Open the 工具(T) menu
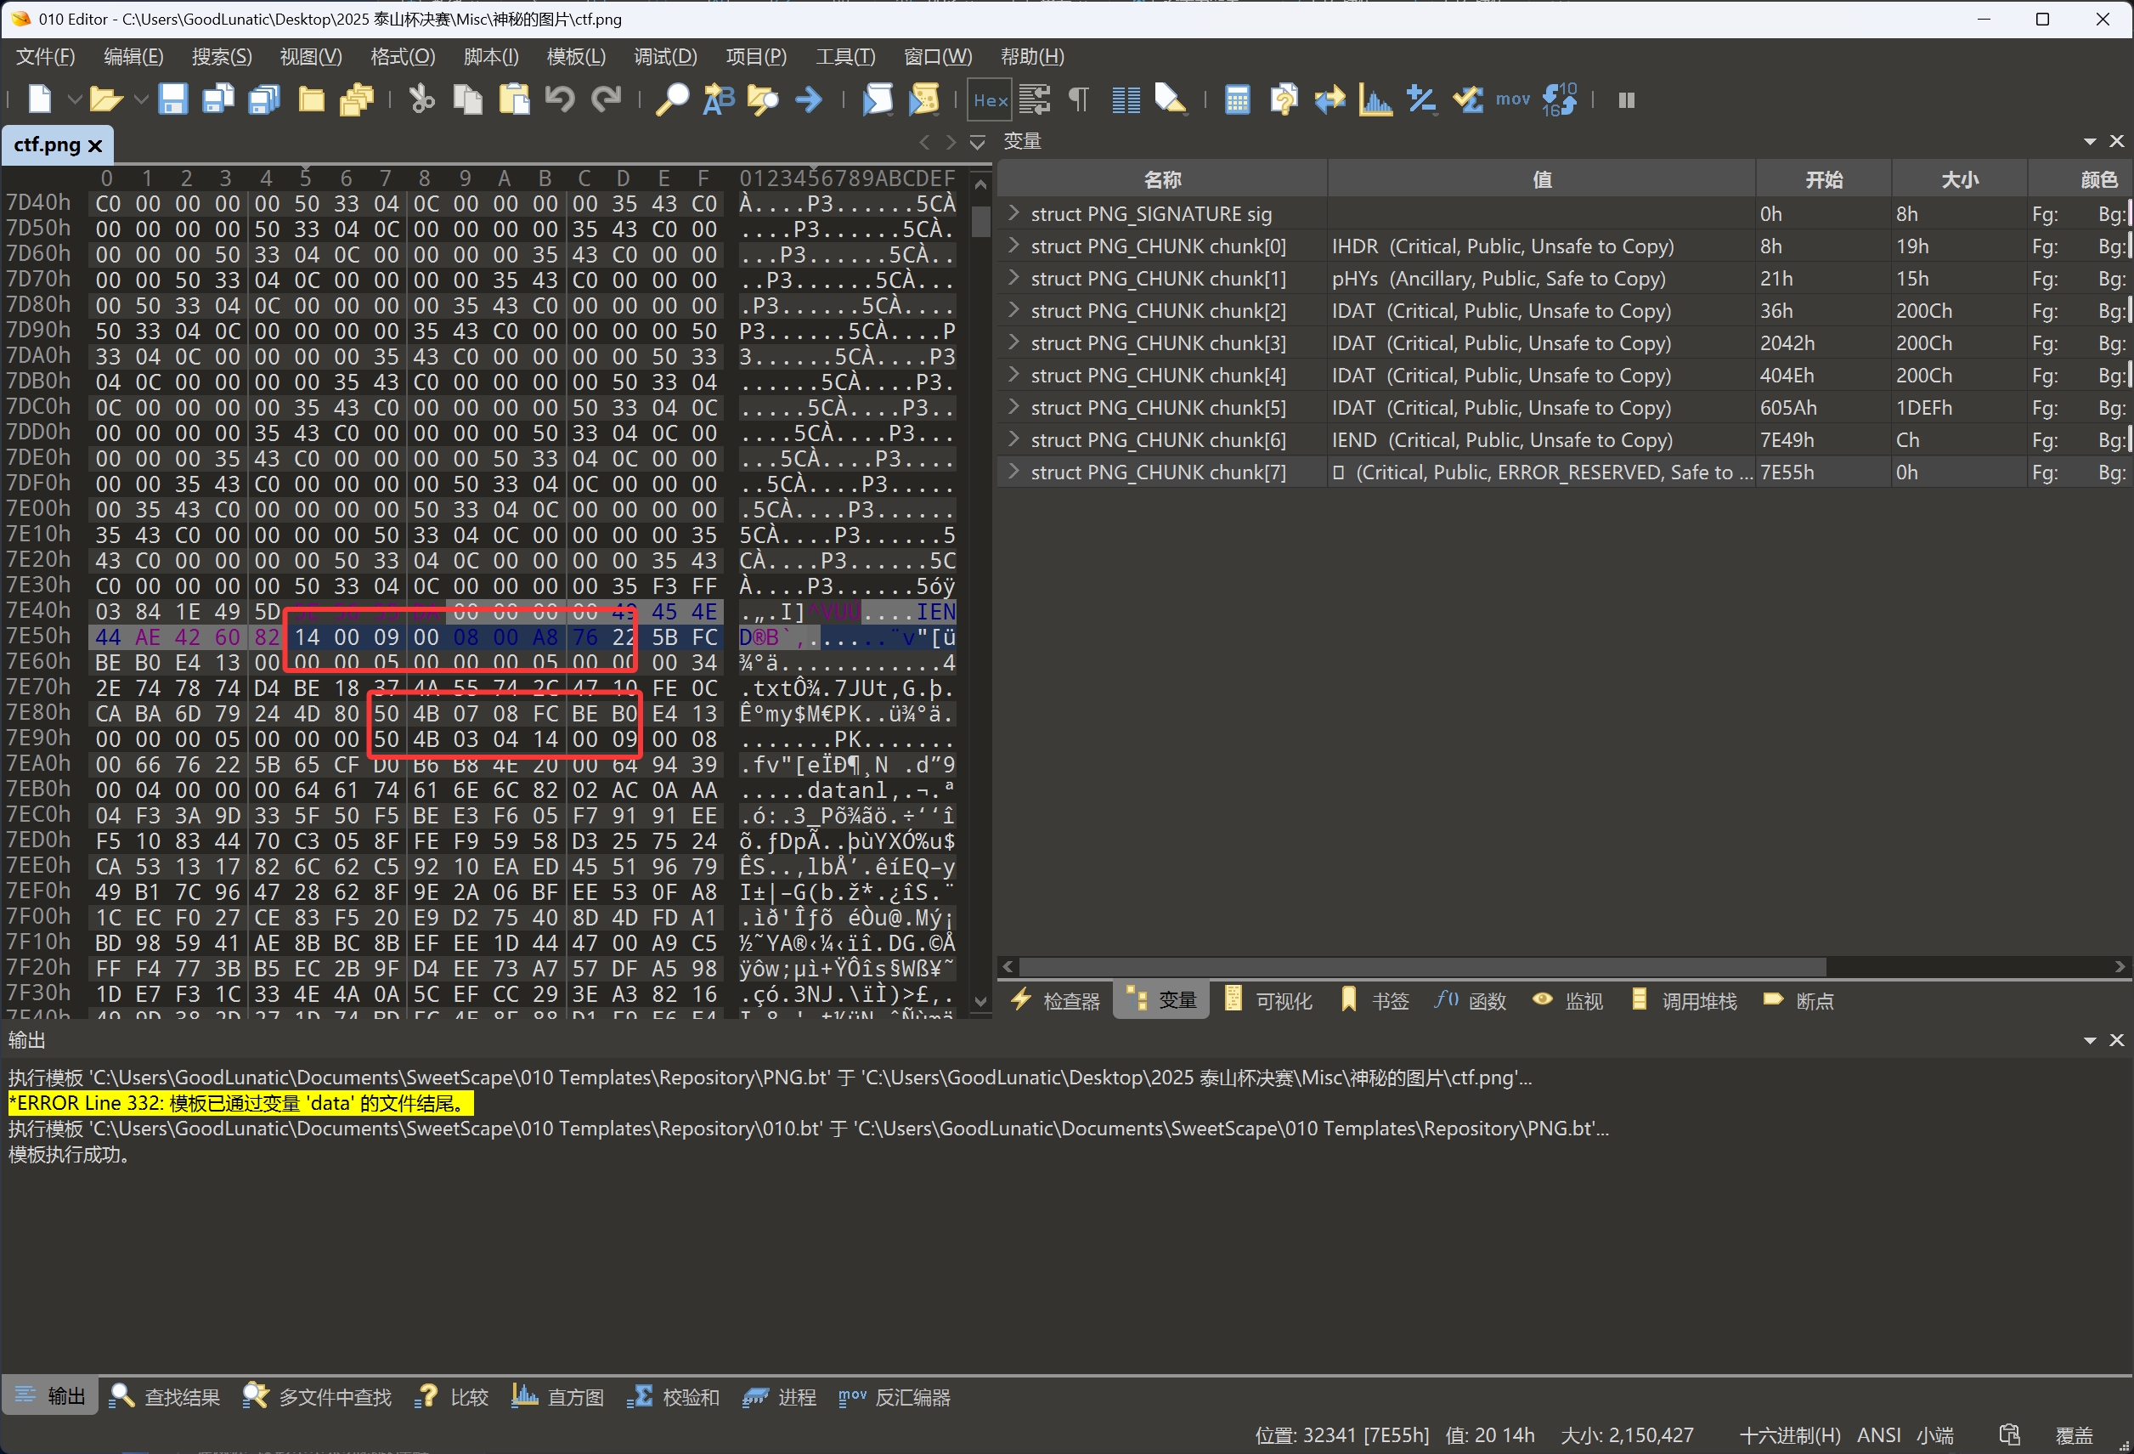This screenshot has width=2134, height=1454. click(844, 56)
